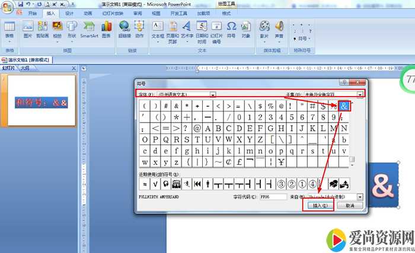Switch to the 开始 (Home) ribbon tab
The width and height of the screenshot is (415, 253).
tap(32, 12)
